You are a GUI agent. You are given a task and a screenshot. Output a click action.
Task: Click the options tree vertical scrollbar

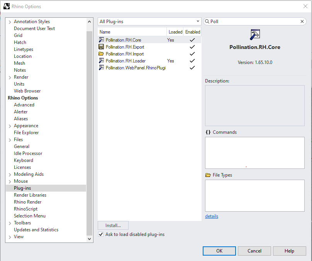pos(89,130)
